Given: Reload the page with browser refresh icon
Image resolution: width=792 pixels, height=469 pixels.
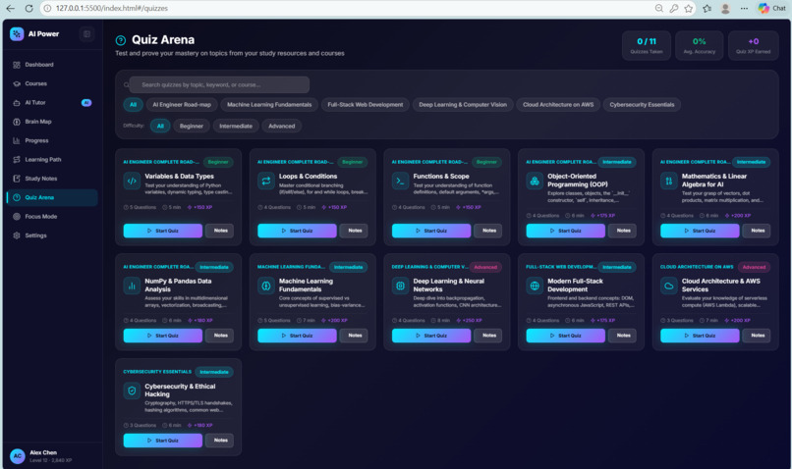Looking at the screenshot, I should pos(28,8).
